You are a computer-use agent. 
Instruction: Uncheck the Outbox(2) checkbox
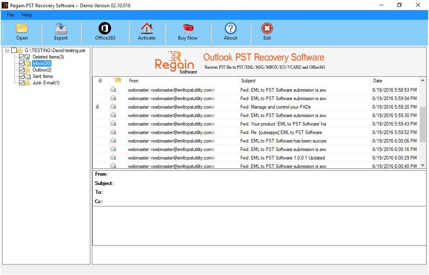[21, 70]
